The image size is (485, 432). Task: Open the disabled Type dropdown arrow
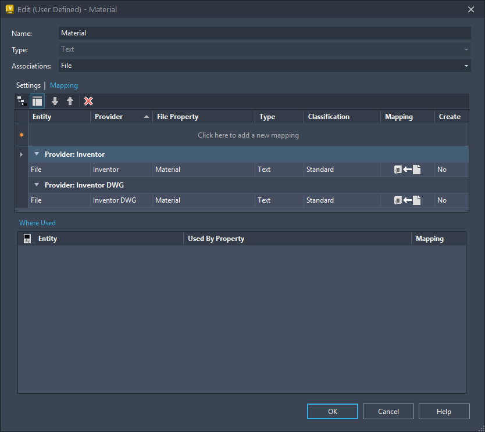[466, 49]
